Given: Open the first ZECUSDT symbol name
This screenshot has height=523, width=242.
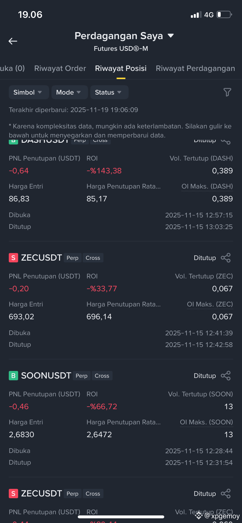Looking at the screenshot, I should pos(42,258).
